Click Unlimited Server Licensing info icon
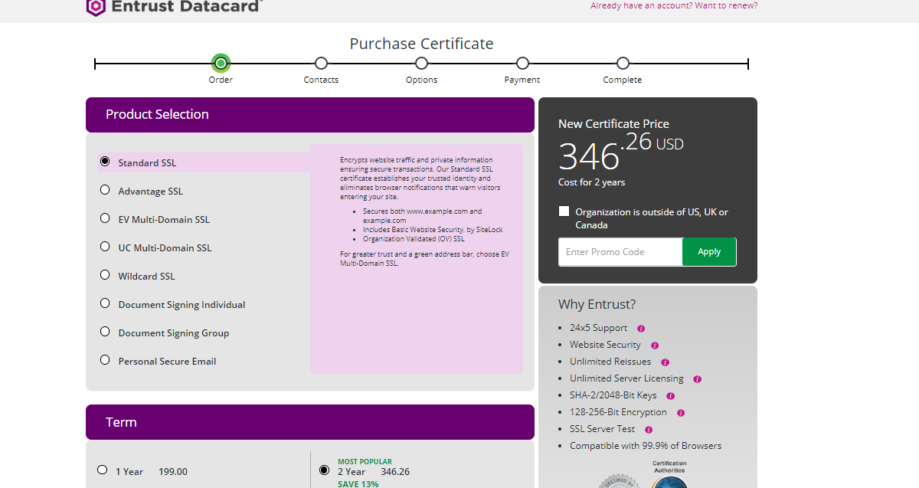This screenshot has width=919, height=488. click(x=696, y=378)
